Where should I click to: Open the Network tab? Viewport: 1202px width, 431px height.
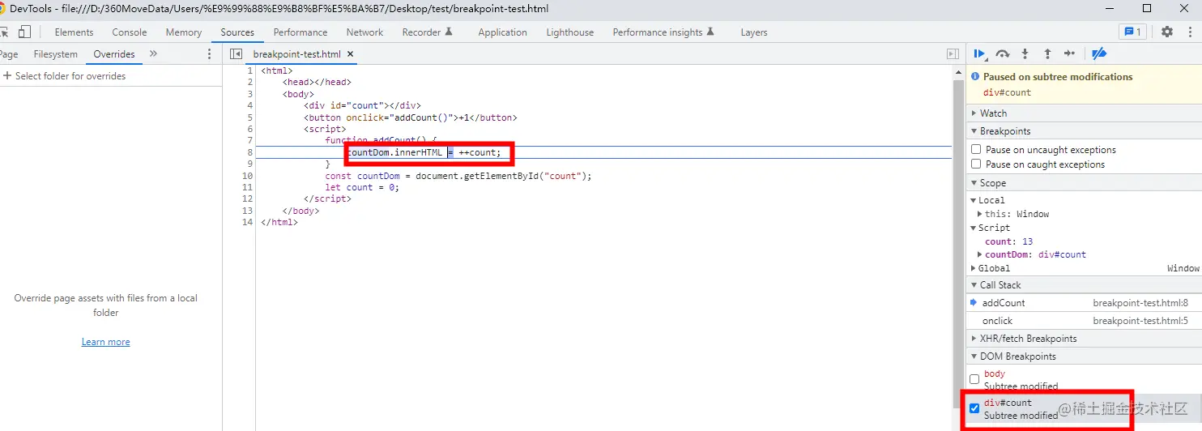364,32
